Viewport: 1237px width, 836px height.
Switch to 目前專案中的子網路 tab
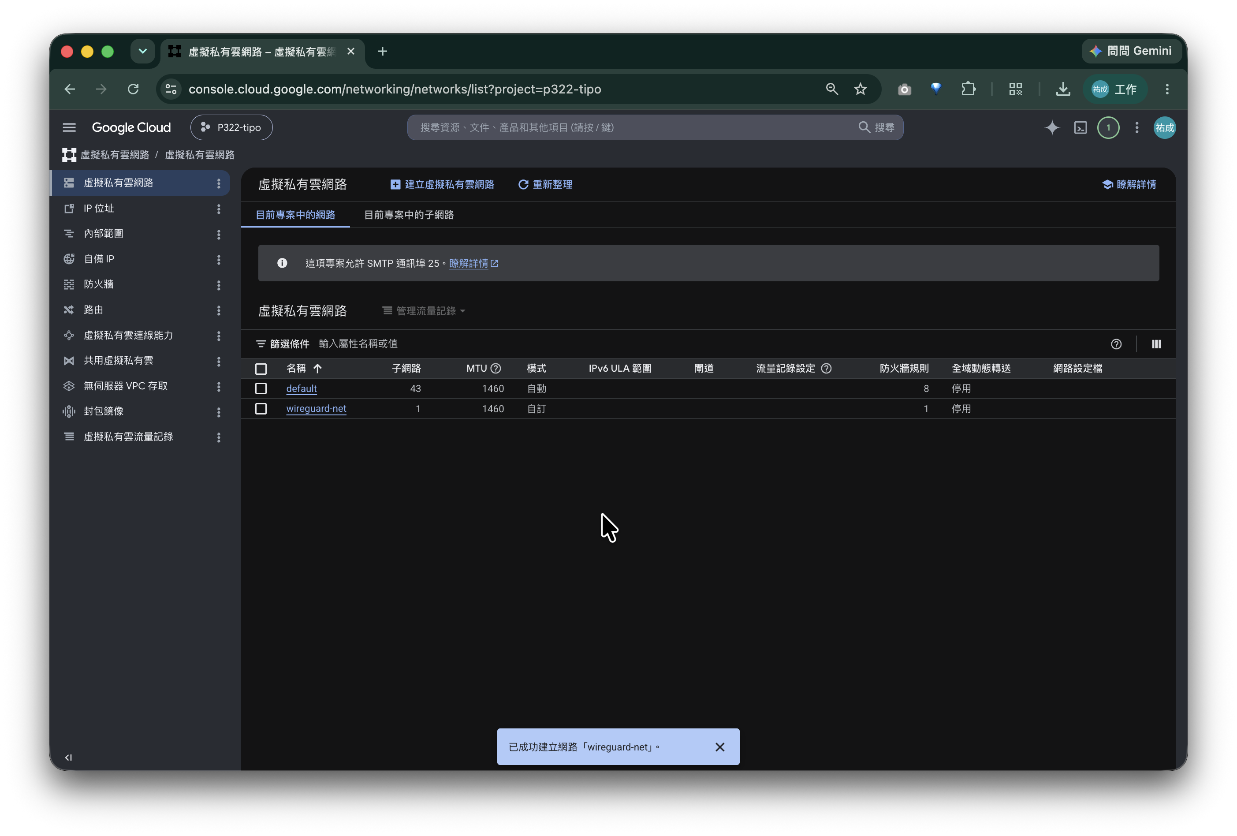pyautogui.click(x=409, y=215)
